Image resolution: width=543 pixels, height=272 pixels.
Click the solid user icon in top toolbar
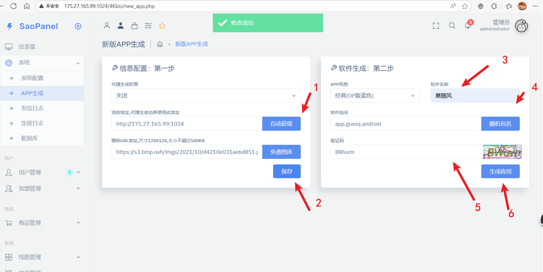(121, 26)
